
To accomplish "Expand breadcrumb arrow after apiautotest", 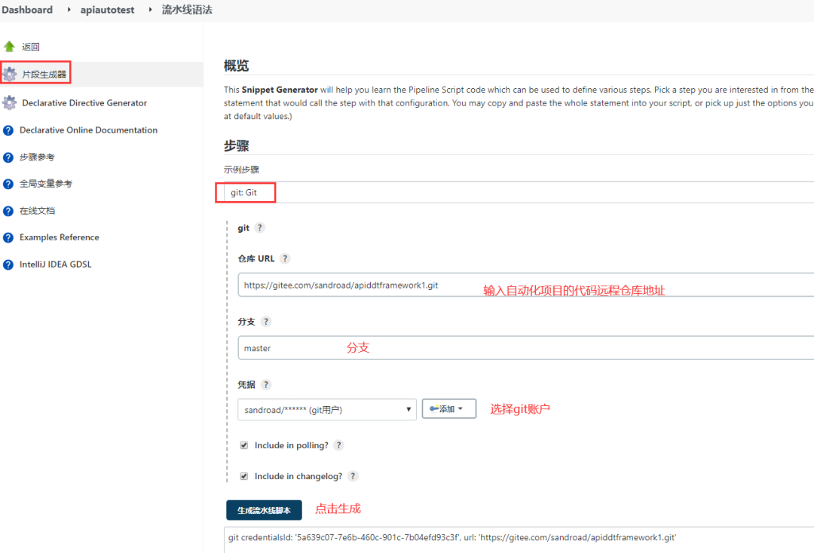I will (x=150, y=9).
